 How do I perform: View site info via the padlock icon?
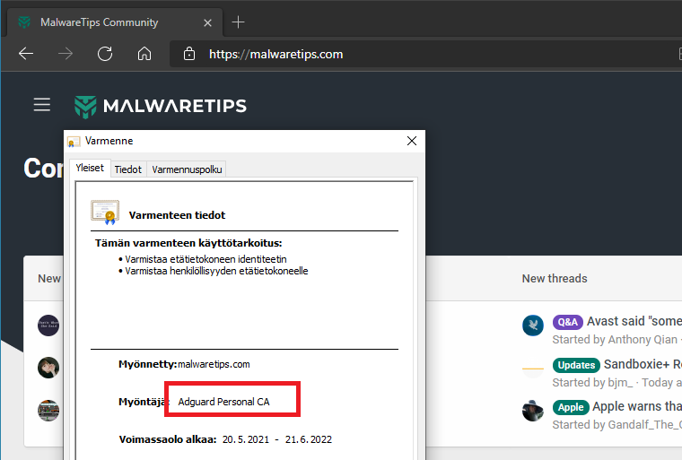(x=189, y=54)
